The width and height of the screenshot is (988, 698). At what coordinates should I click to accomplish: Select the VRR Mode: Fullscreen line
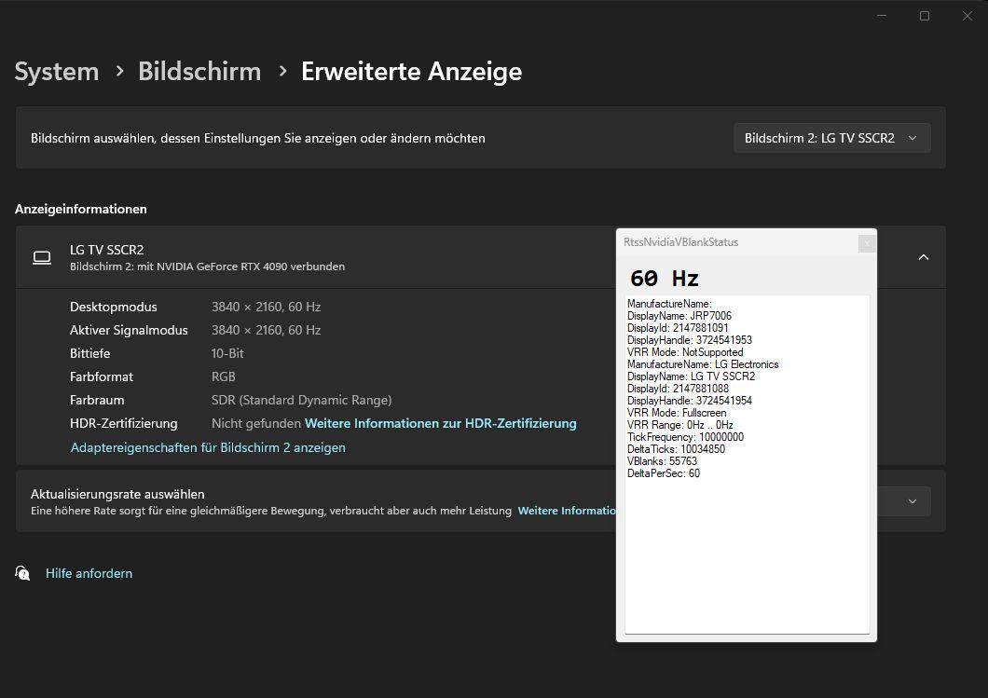click(x=677, y=413)
